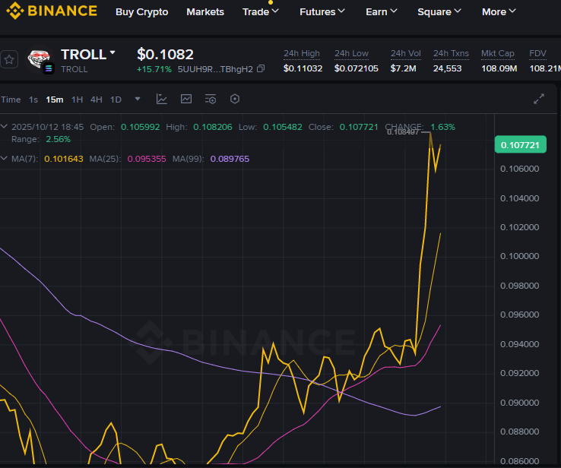The width and height of the screenshot is (561, 468).
Task: Open more time interval options arrow
Action: click(138, 99)
